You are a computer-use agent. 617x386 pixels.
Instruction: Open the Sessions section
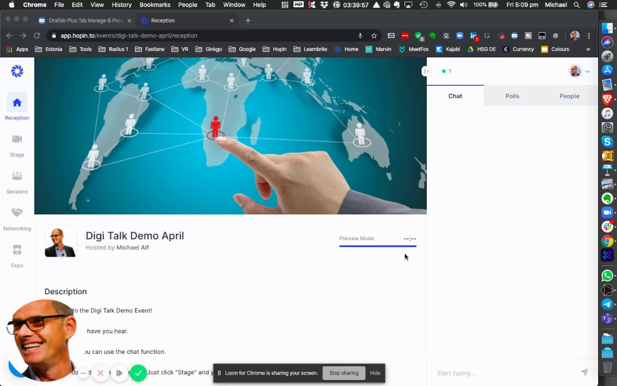click(x=17, y=182)
